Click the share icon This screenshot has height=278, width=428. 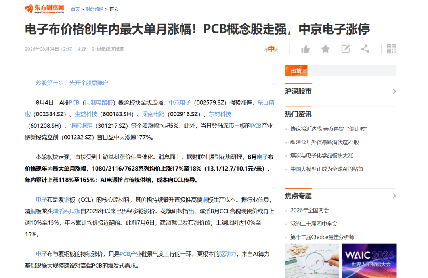click(365, 49)
